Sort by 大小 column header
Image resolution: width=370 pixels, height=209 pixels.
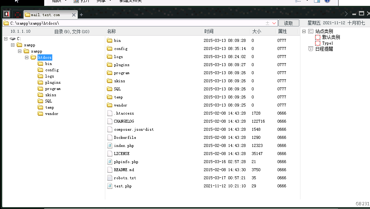point(257,31)
